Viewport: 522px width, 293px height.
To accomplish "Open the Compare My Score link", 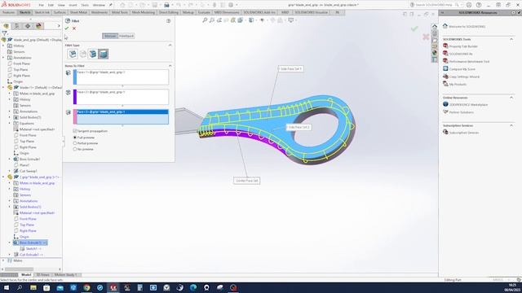I will [462, 69].
